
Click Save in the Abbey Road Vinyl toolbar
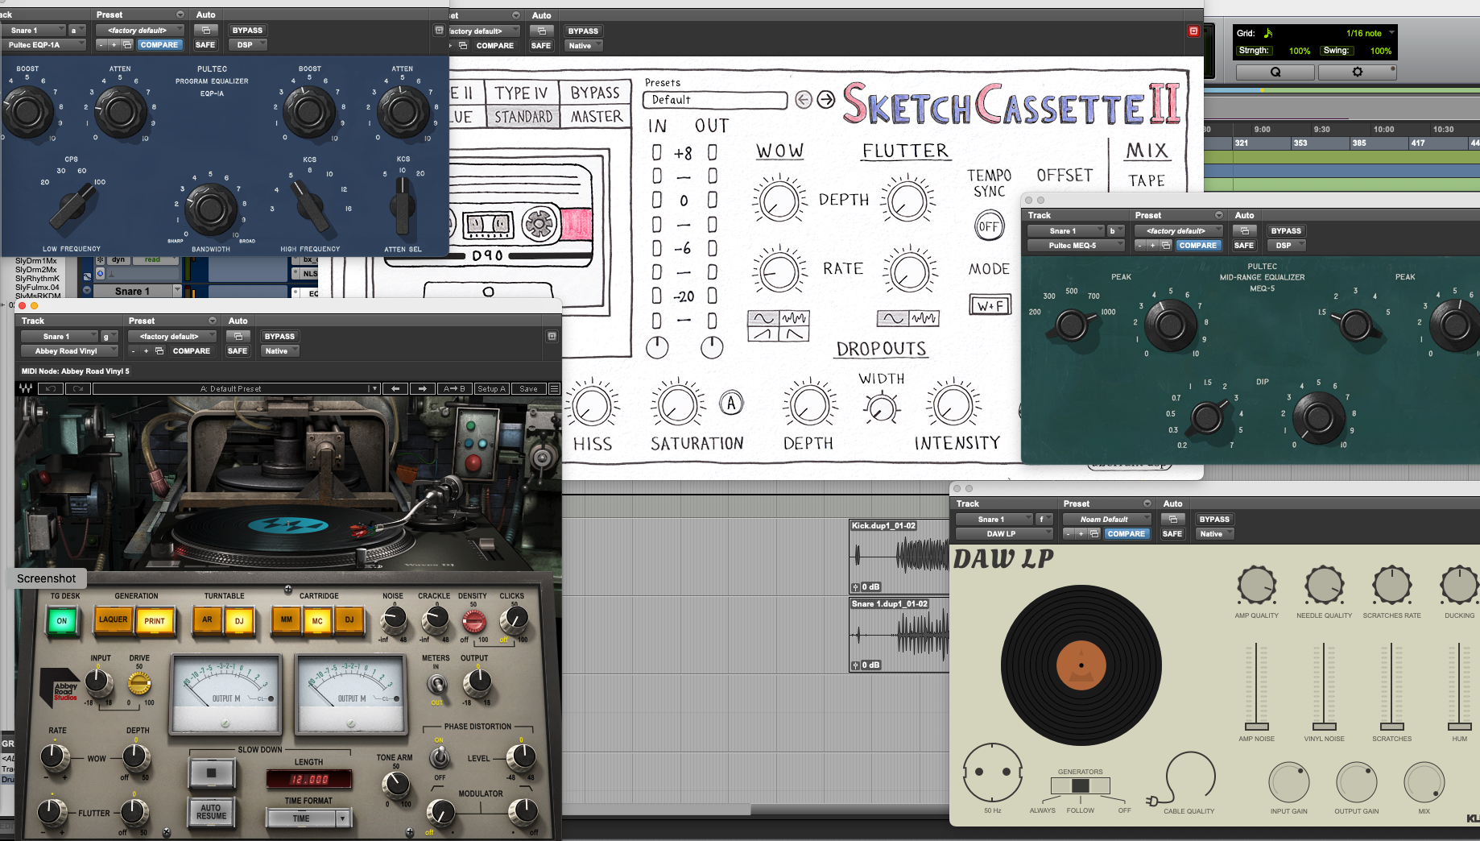click(528, 388)
